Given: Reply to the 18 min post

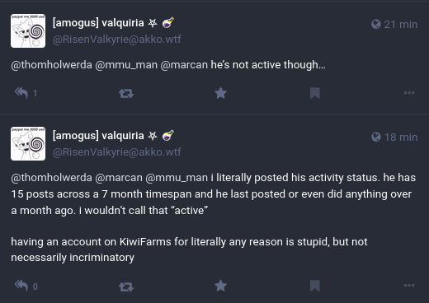Looking at the screenshot, I should (x=21, y=286).
